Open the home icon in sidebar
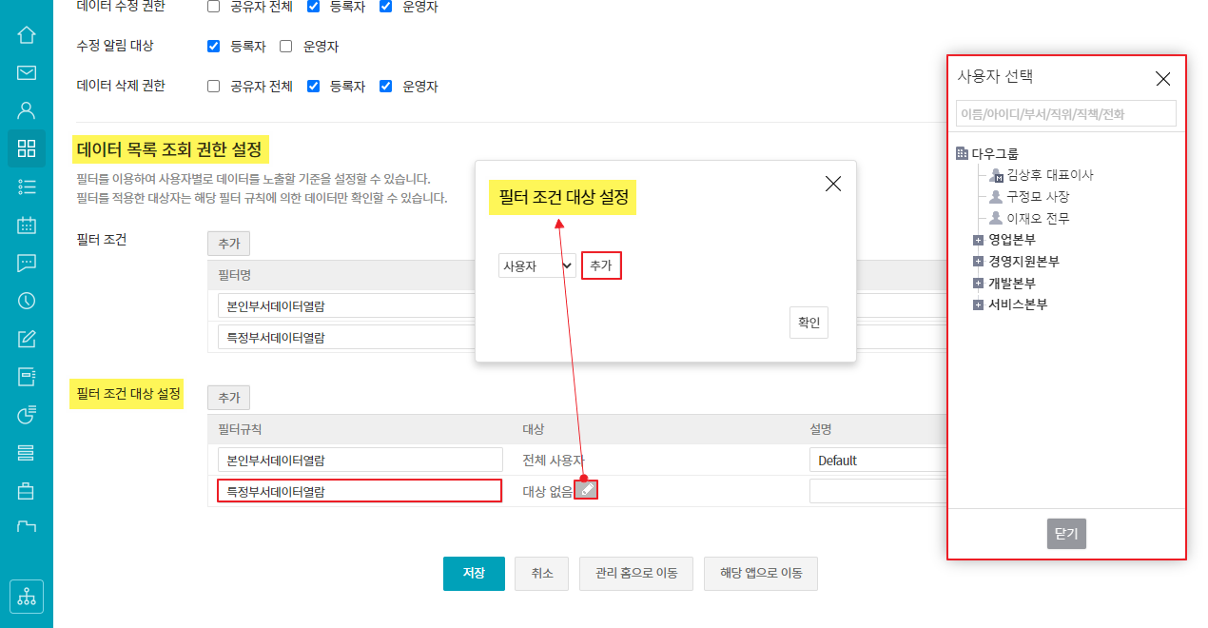 (x=27, y=35)
